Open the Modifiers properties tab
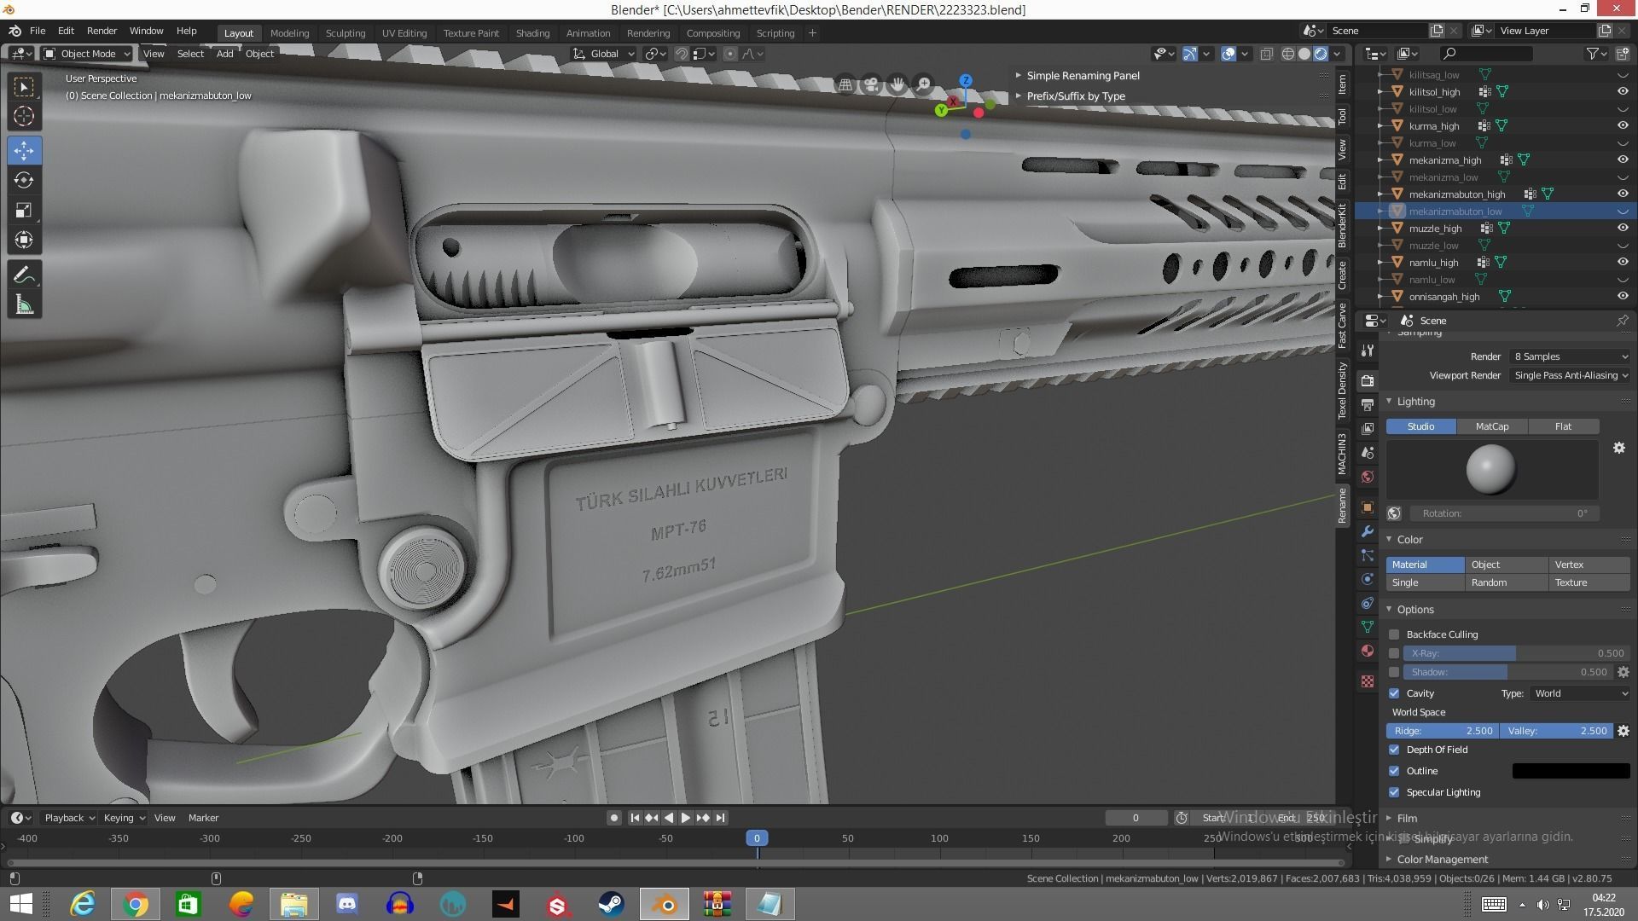The width and height of the screenshot is (1638, 921). pos(1368,531)
